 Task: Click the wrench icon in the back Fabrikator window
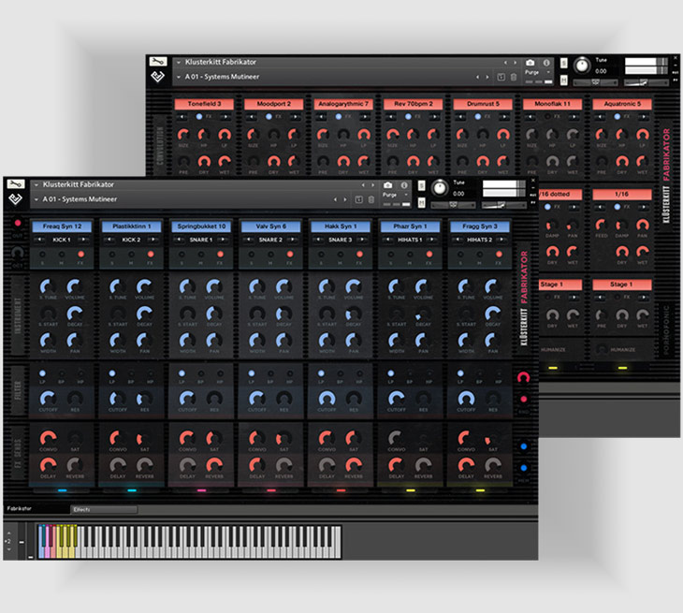(x=158, y=62)
